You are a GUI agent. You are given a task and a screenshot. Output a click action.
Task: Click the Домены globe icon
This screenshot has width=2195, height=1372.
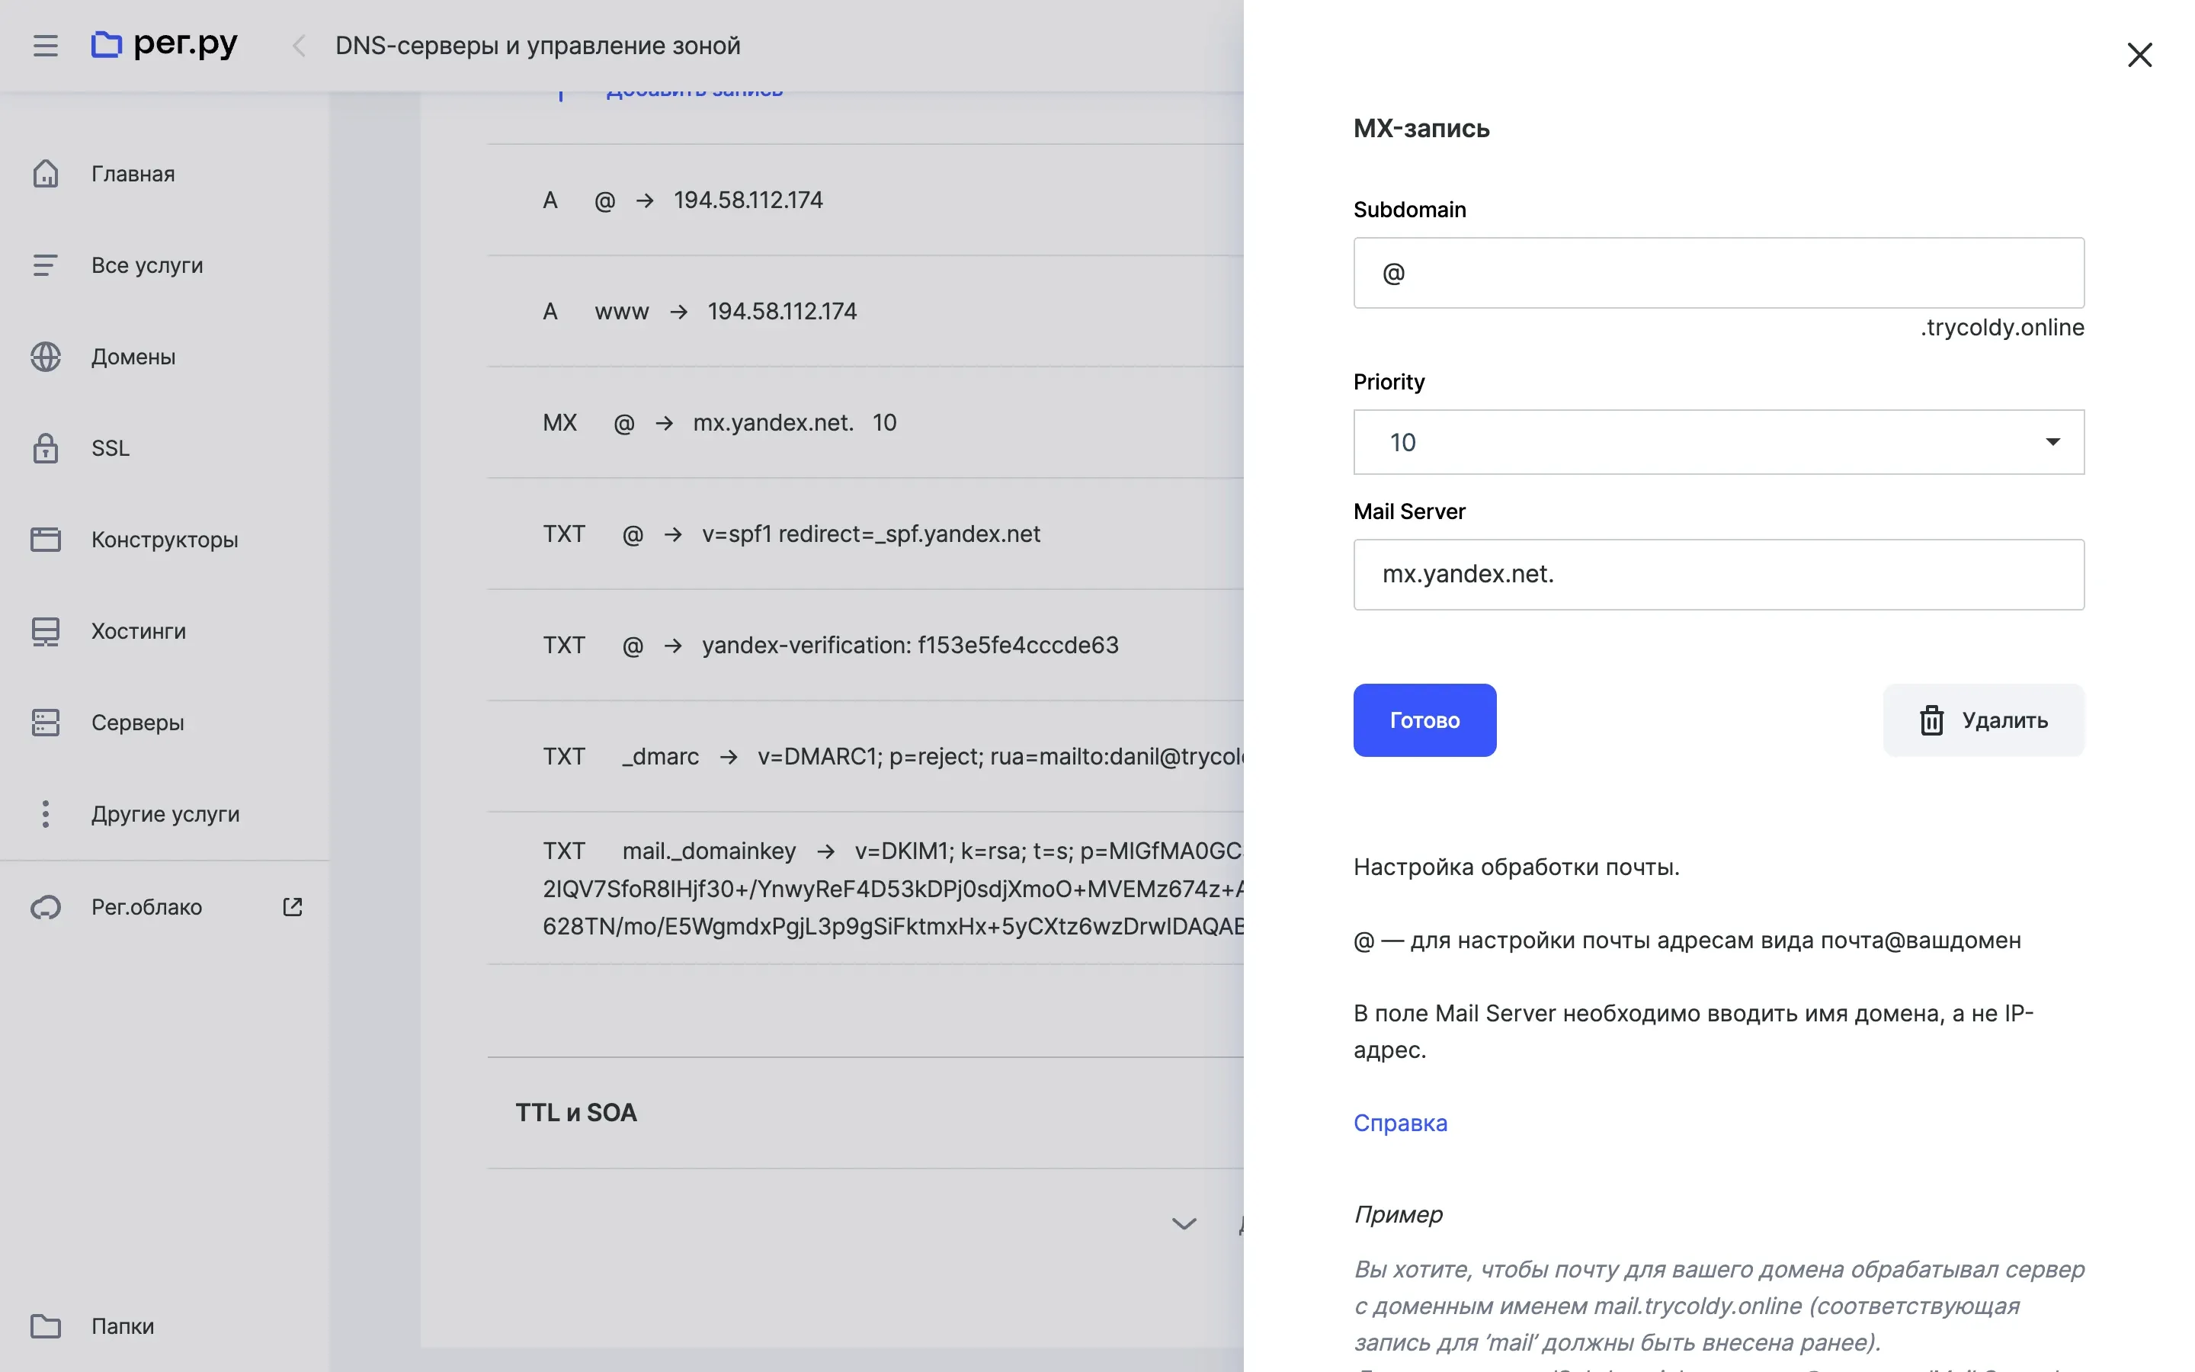[x=46, y=357]
